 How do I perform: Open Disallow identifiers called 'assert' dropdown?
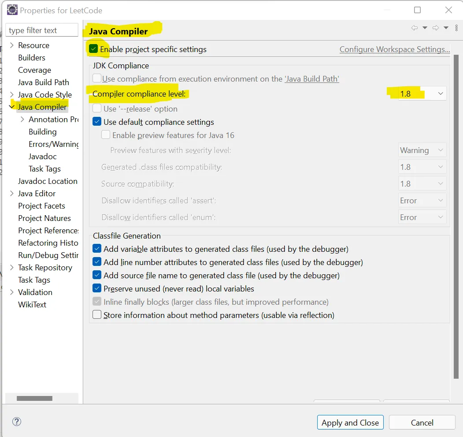(x=422, y=201)
